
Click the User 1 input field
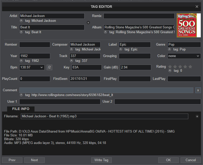coord(60,102)
